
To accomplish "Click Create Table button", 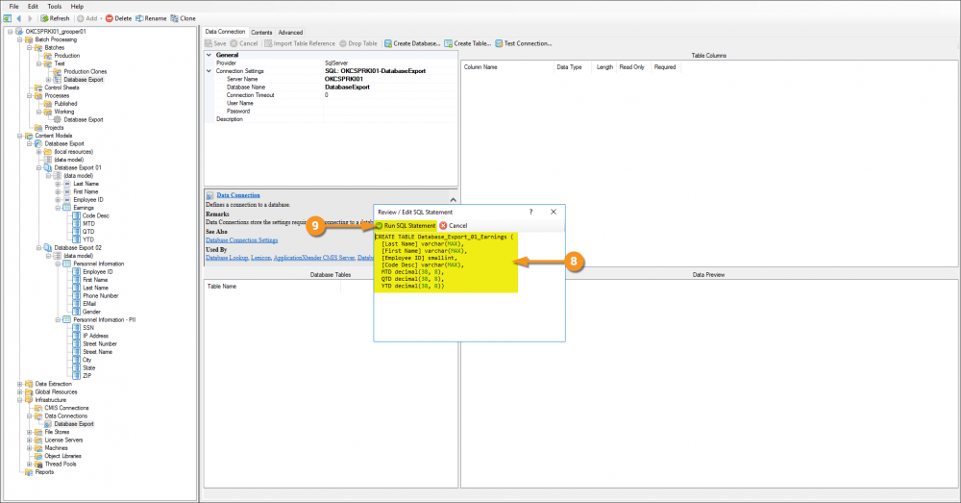I will click(x=468, y=43).
